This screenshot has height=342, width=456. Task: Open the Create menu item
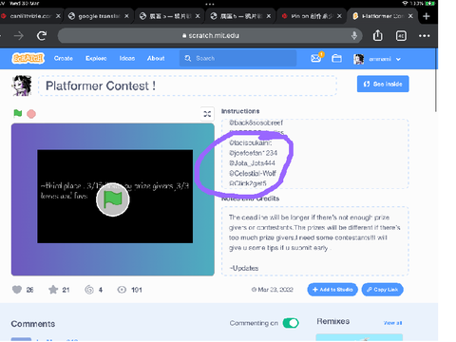pos(64,58)
